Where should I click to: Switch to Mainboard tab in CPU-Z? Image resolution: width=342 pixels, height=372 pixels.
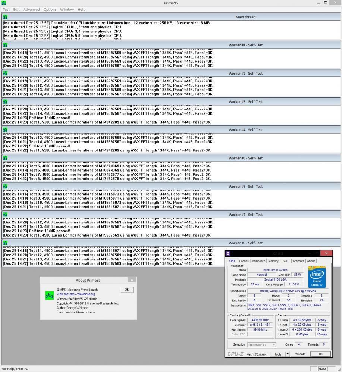pyautogui.click(x=258, y=261)
